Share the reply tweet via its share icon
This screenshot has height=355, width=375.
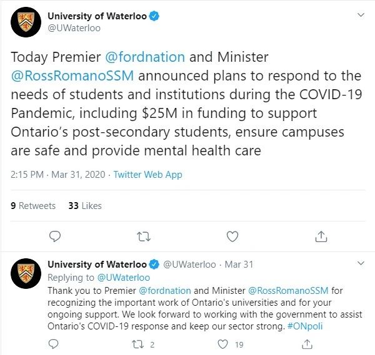tap(307, 344)
